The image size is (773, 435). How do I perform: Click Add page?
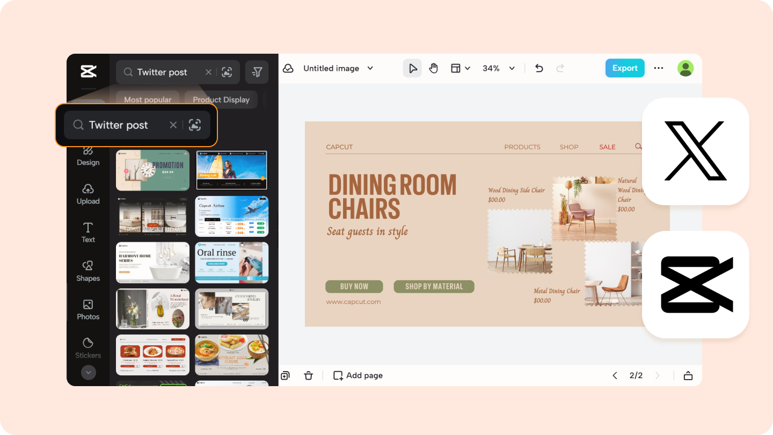click(358, 375)
